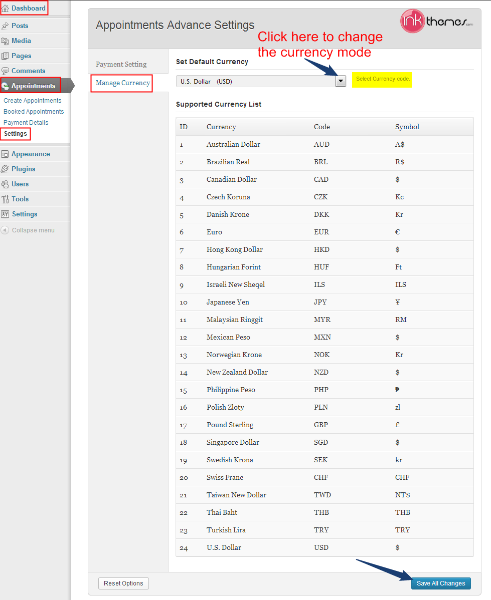This screenshot has width=491, height=600.
Task: Click the Posts pushpin icon
Action: tap(5, 26)
